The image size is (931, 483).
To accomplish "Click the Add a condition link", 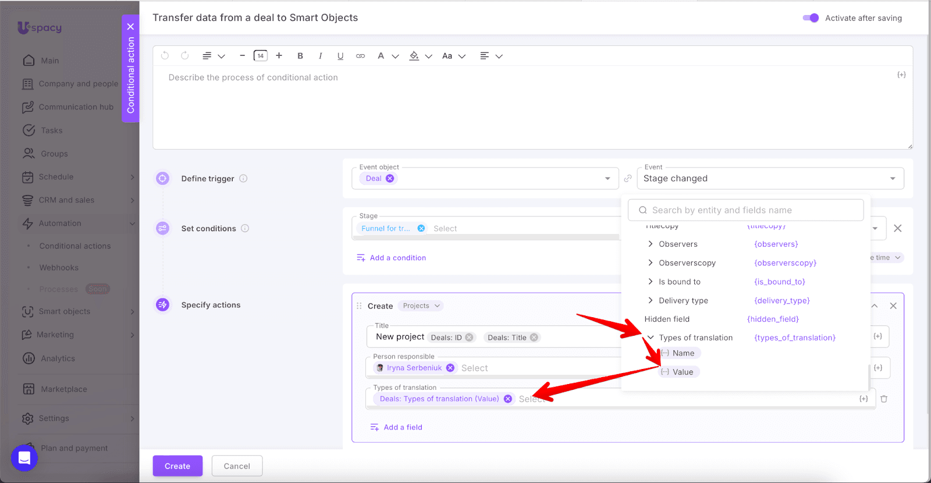I will 397,258.
